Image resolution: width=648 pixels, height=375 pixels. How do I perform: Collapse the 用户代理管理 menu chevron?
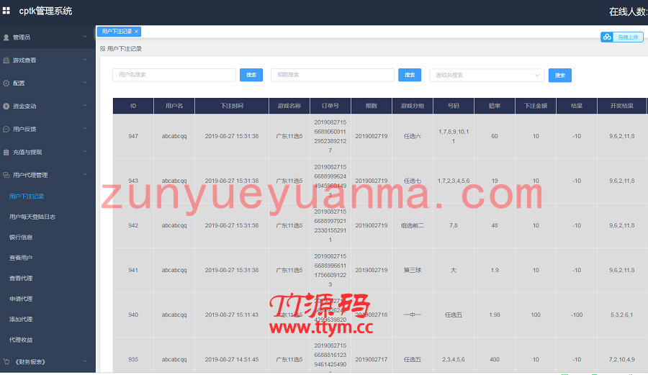[x=85, y=175]
